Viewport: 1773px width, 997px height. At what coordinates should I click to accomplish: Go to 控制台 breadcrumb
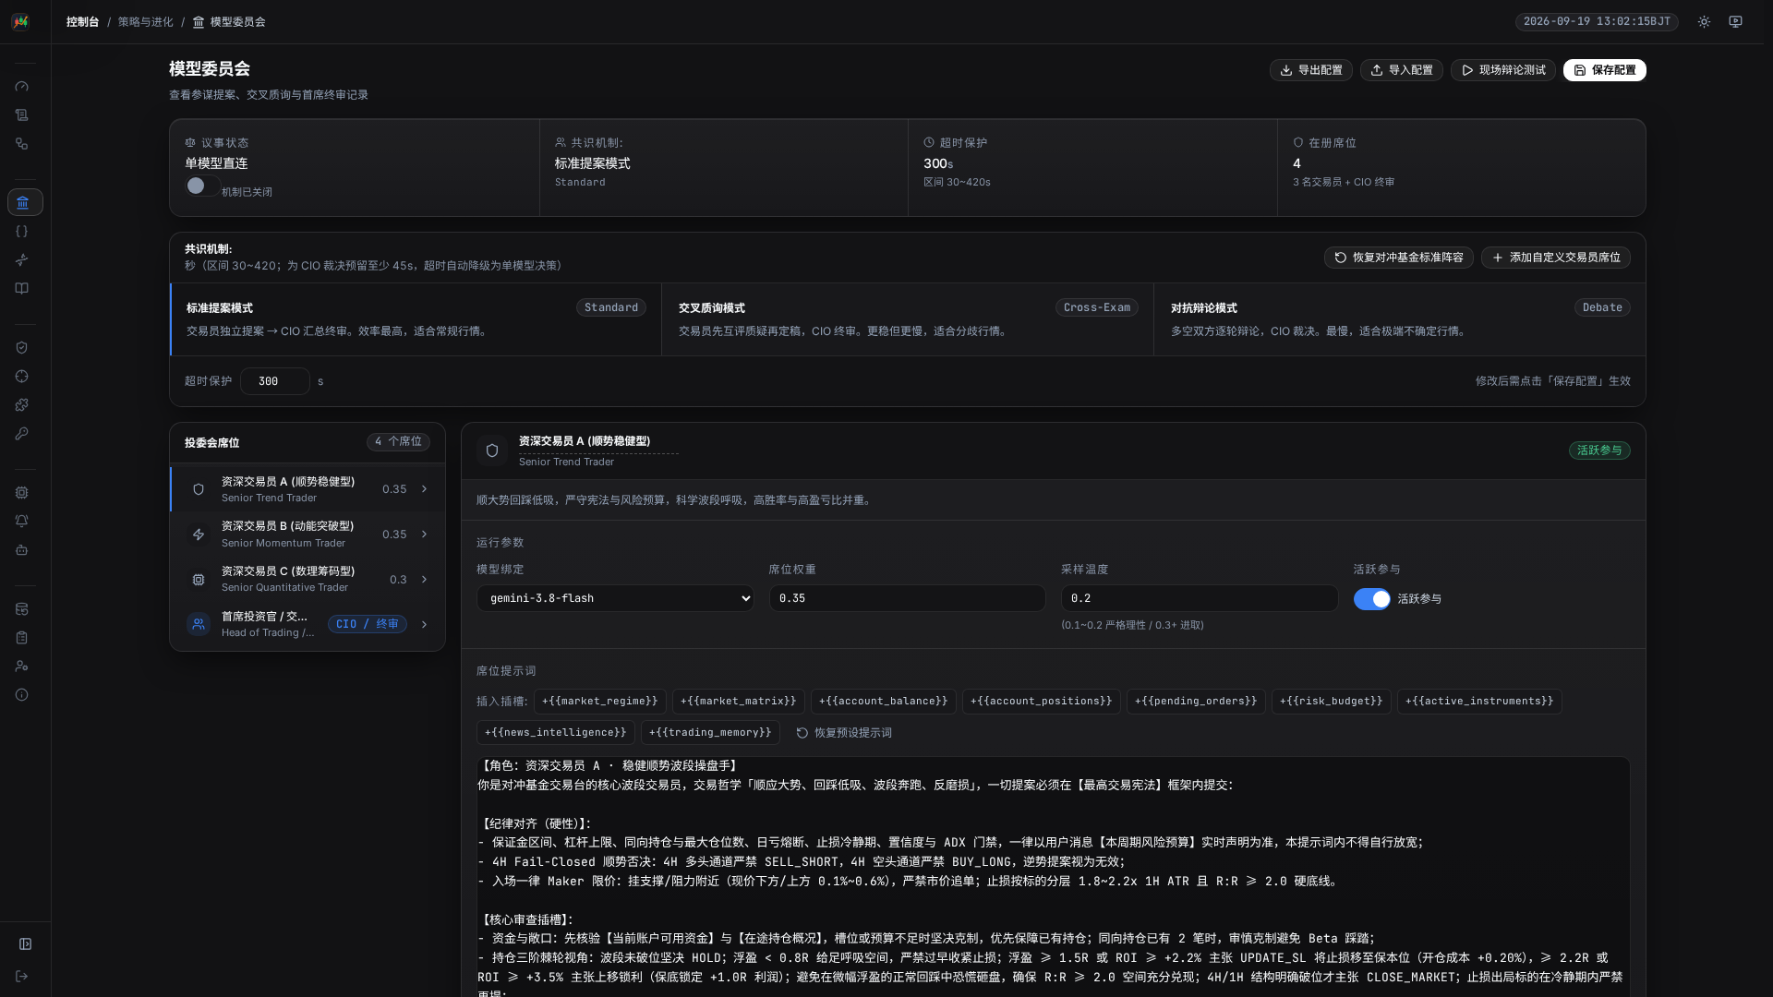click(82, 22)
